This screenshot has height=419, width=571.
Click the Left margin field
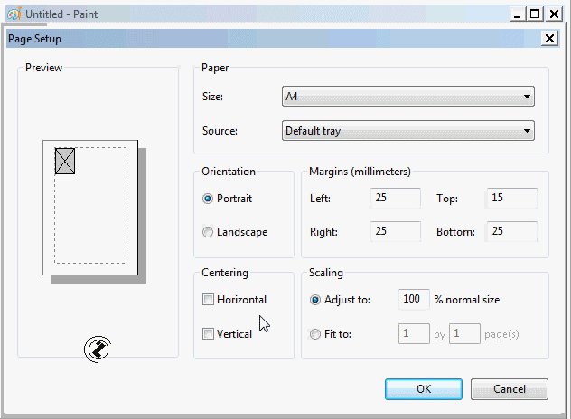tap(395, 199)
